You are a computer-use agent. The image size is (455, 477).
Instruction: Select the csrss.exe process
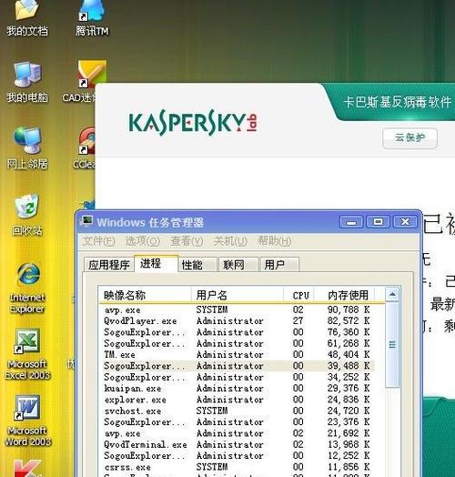pyautogui.click(x=238, y=467)
